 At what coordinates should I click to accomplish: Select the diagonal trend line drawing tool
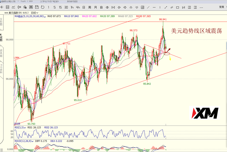[x=148, y=7]
